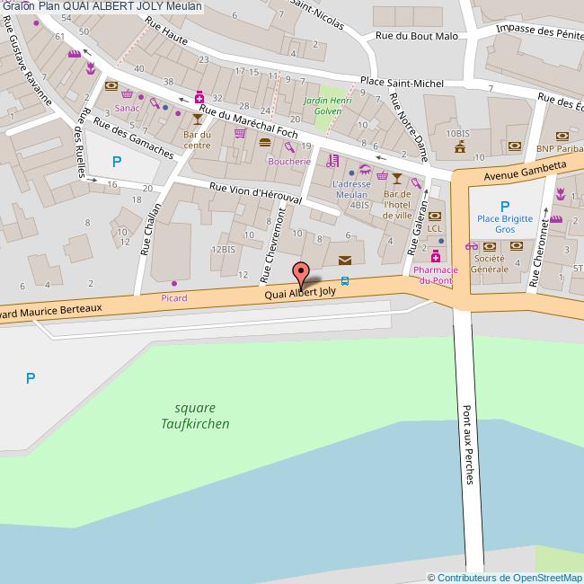Click the Boucherie shop label
This screenshot has height=584, width=584.
click(x=289, y=161)
